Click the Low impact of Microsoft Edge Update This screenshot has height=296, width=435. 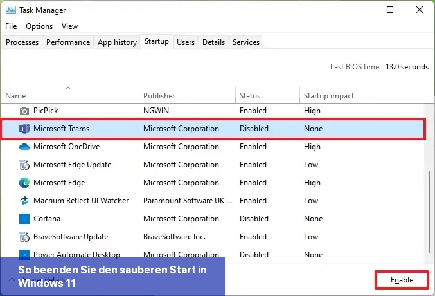point(311,165)
